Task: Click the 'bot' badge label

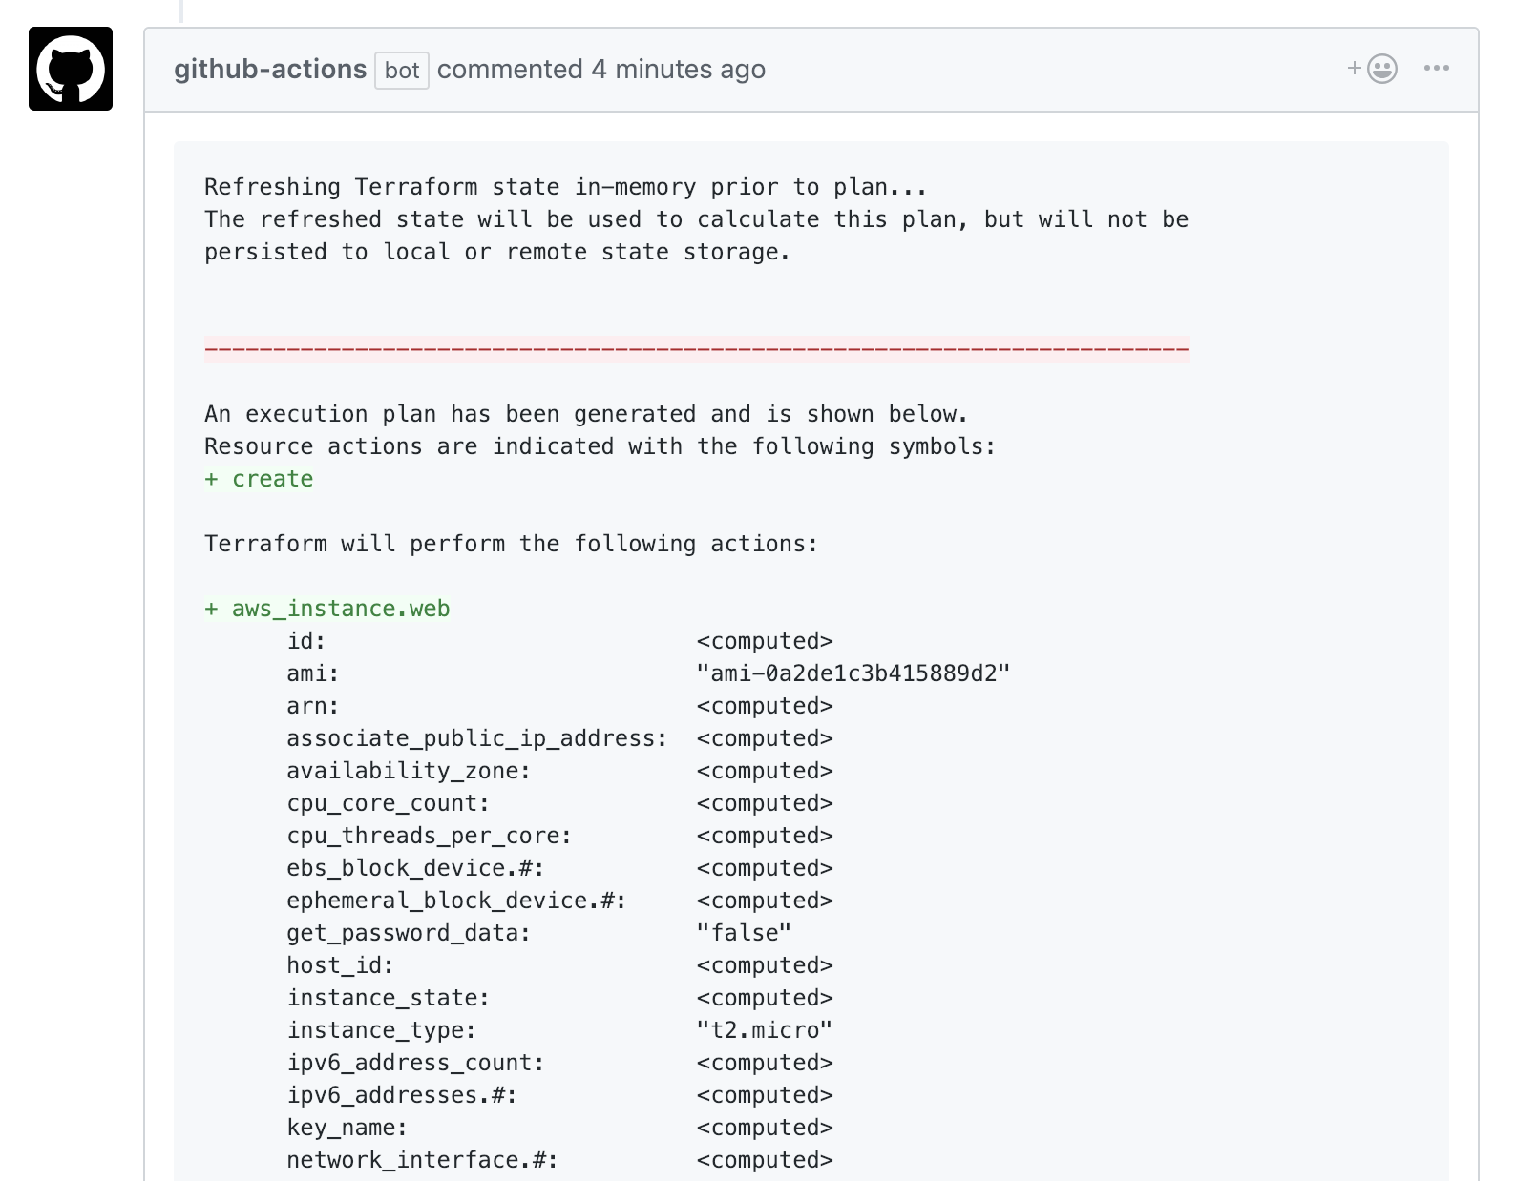Action: (x=402, y=71)
